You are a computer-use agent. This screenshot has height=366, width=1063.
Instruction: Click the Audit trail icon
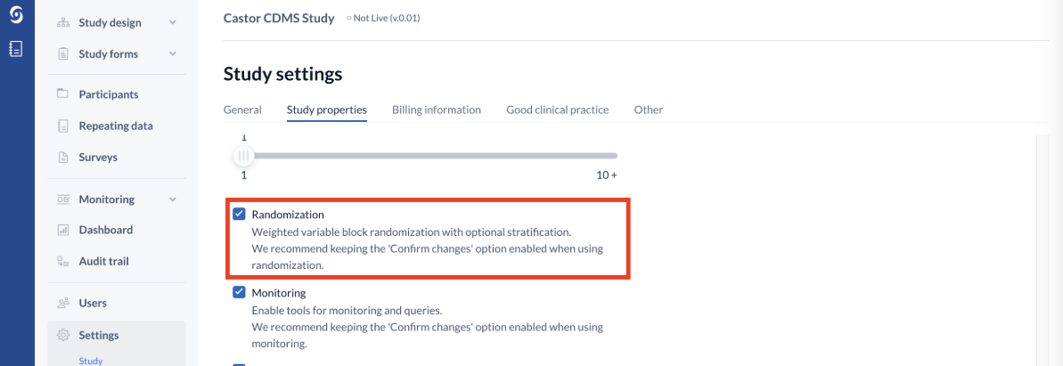pos(63,261)
